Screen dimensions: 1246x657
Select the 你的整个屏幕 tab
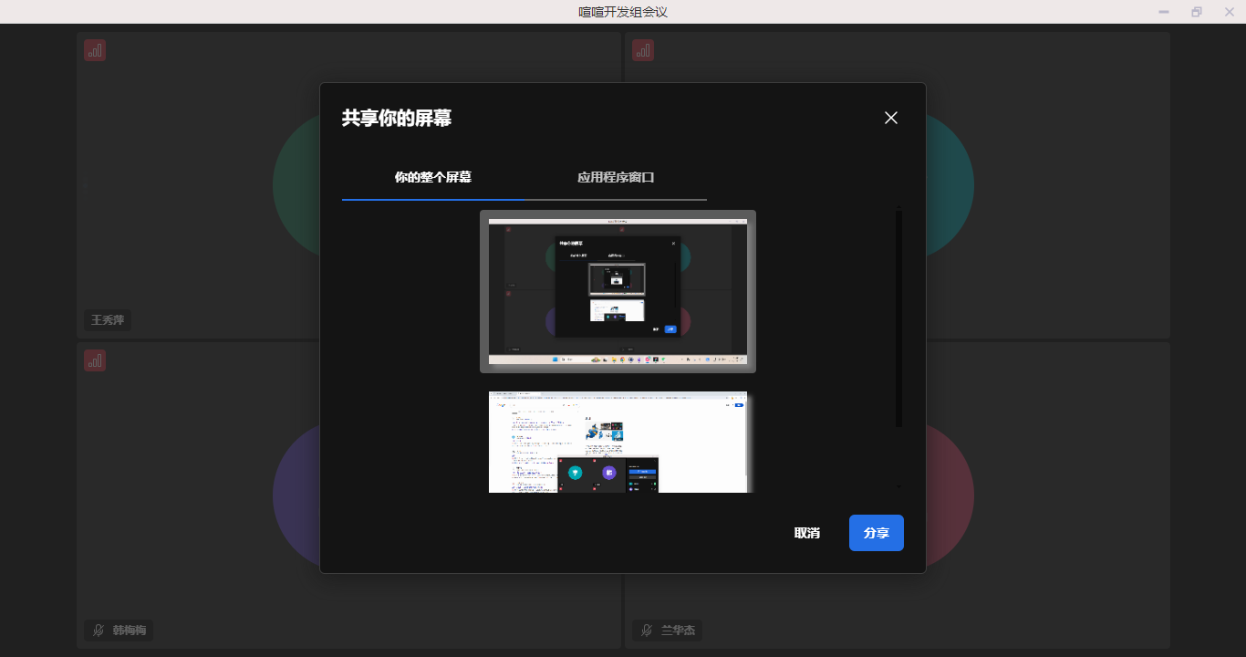[433, 178]
